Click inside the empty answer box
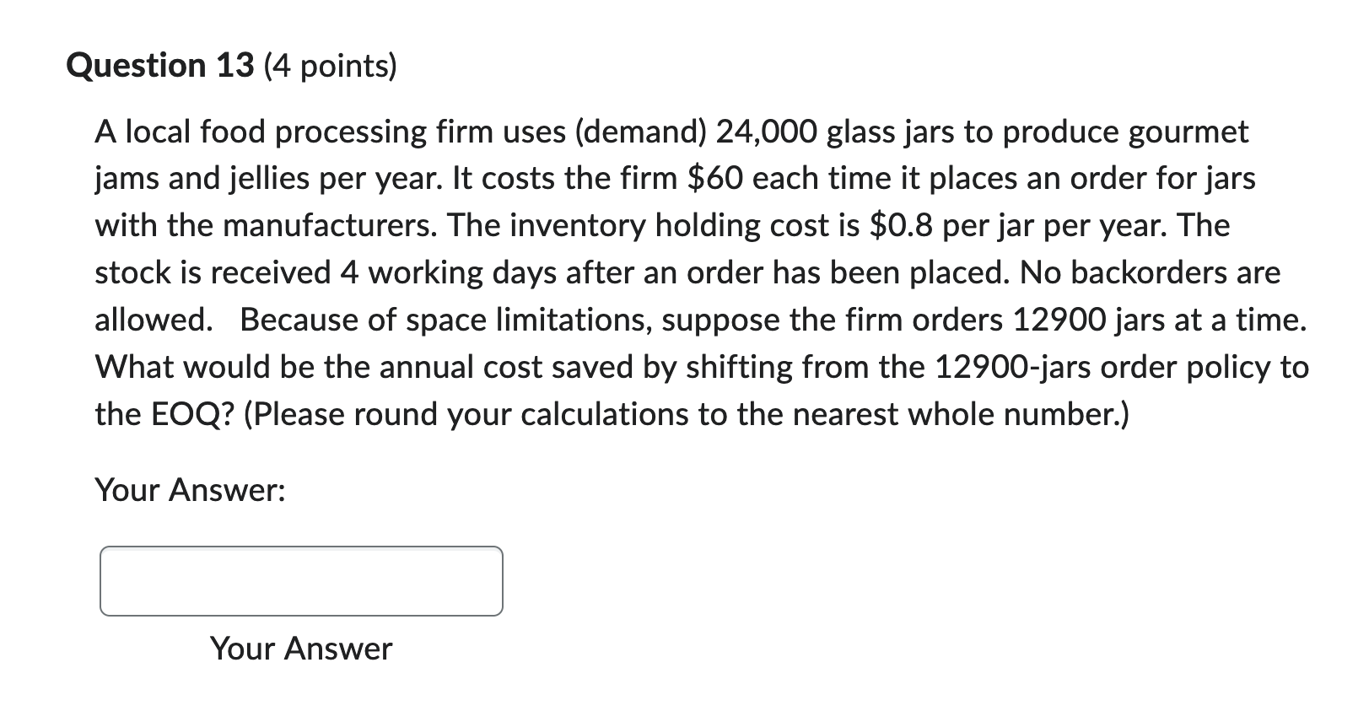 (299, 580)
